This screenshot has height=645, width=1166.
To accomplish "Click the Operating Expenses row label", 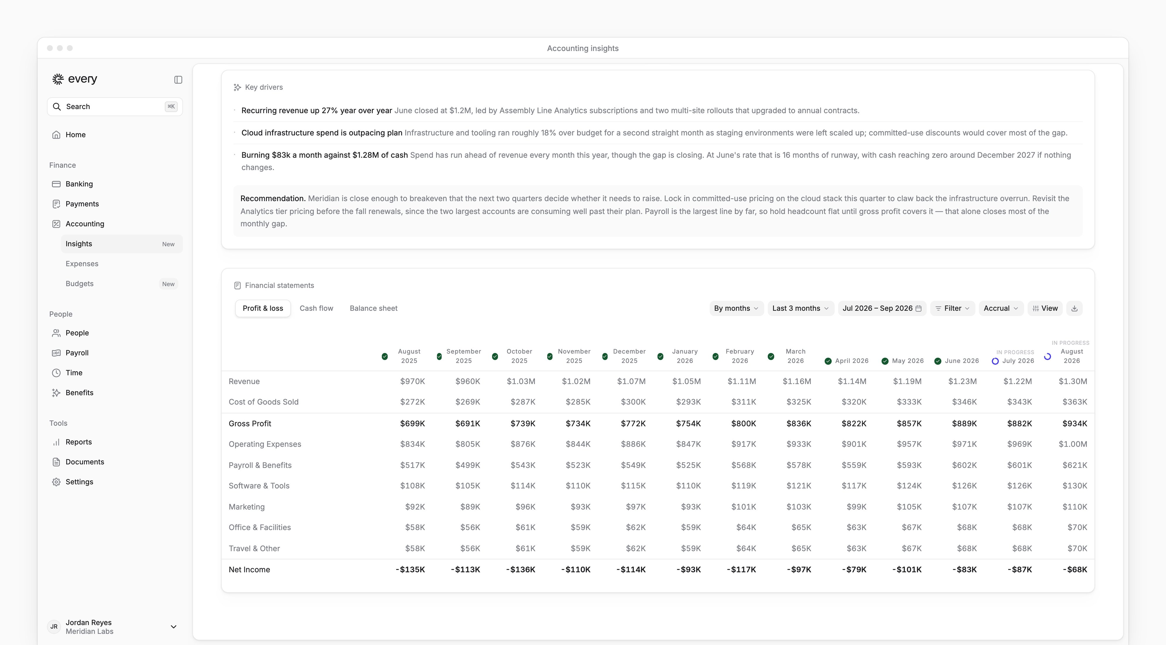I will (265, 444).
